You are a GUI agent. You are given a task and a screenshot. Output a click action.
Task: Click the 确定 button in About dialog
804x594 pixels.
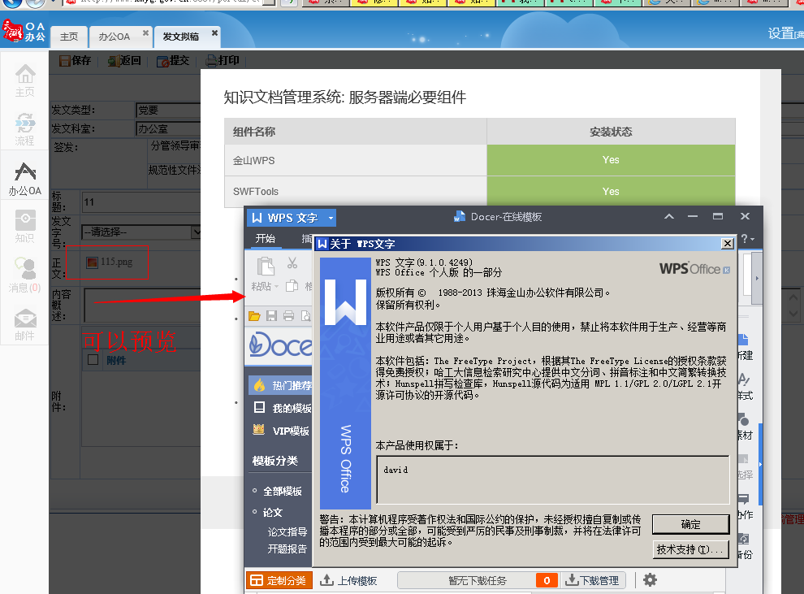click(690, 524)
